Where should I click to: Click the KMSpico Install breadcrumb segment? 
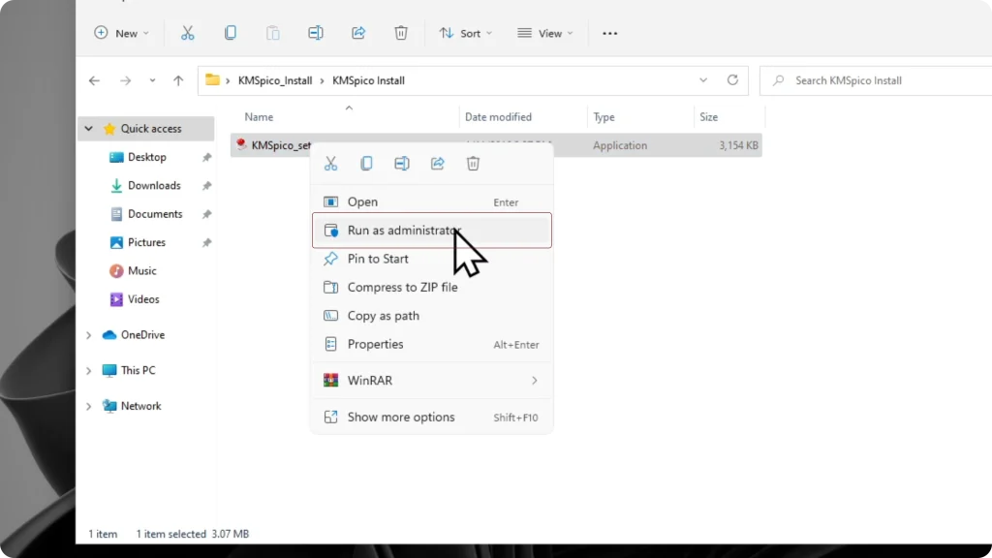coord(368,80)
